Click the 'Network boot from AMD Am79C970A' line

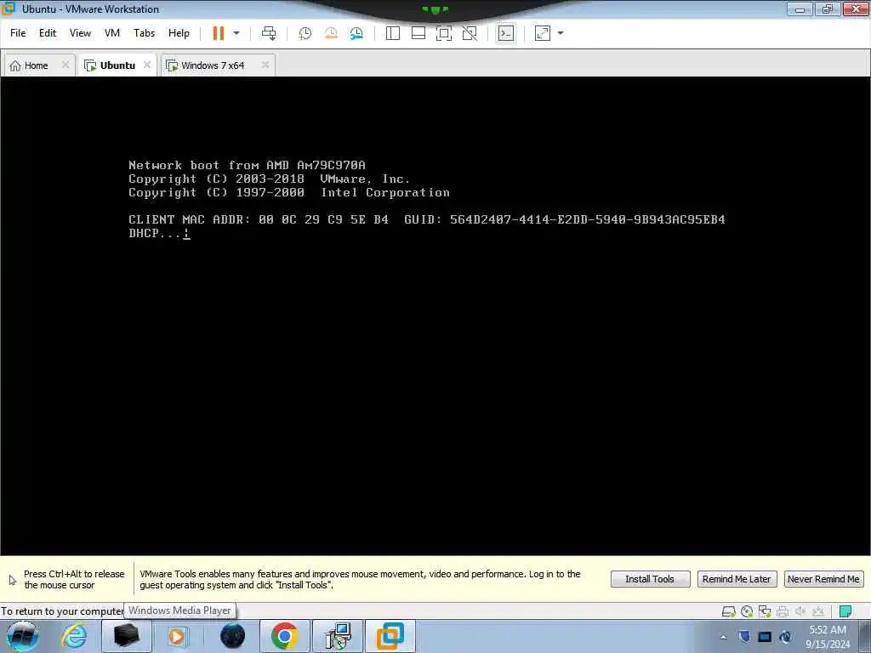pos(247,165)
